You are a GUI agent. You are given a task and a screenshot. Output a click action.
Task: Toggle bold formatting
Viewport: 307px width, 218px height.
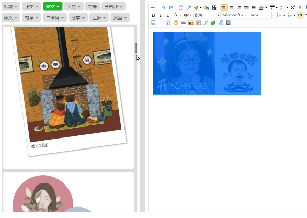click(153, 15)
